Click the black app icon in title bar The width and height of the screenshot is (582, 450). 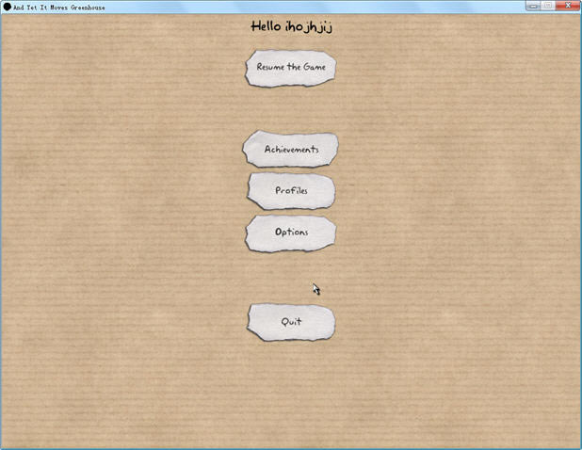[7, 6]
